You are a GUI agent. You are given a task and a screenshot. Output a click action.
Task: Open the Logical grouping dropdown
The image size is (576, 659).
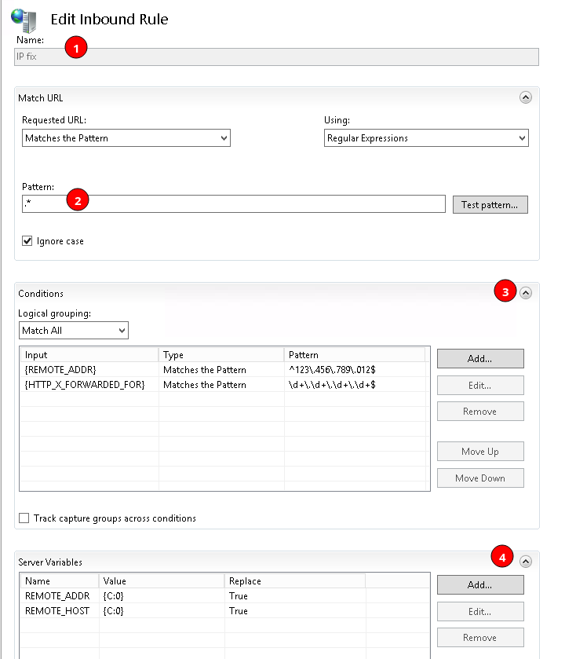[x=73, y=331]
